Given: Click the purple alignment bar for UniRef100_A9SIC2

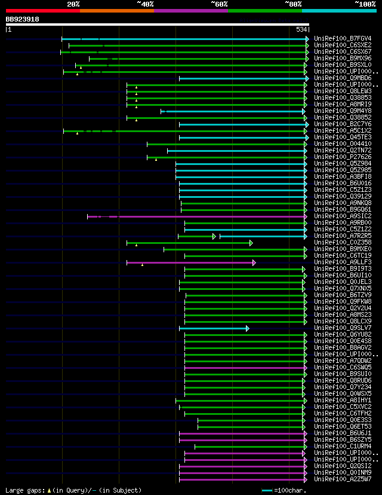Looking at the screenshot, I should [x=198, y=216].
